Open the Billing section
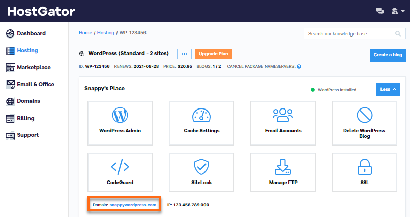Screen dimensions: 410x217 (x=25, y=118)
